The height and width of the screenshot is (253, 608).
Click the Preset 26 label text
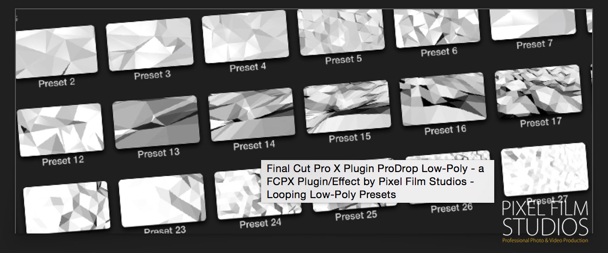[452, 208]
